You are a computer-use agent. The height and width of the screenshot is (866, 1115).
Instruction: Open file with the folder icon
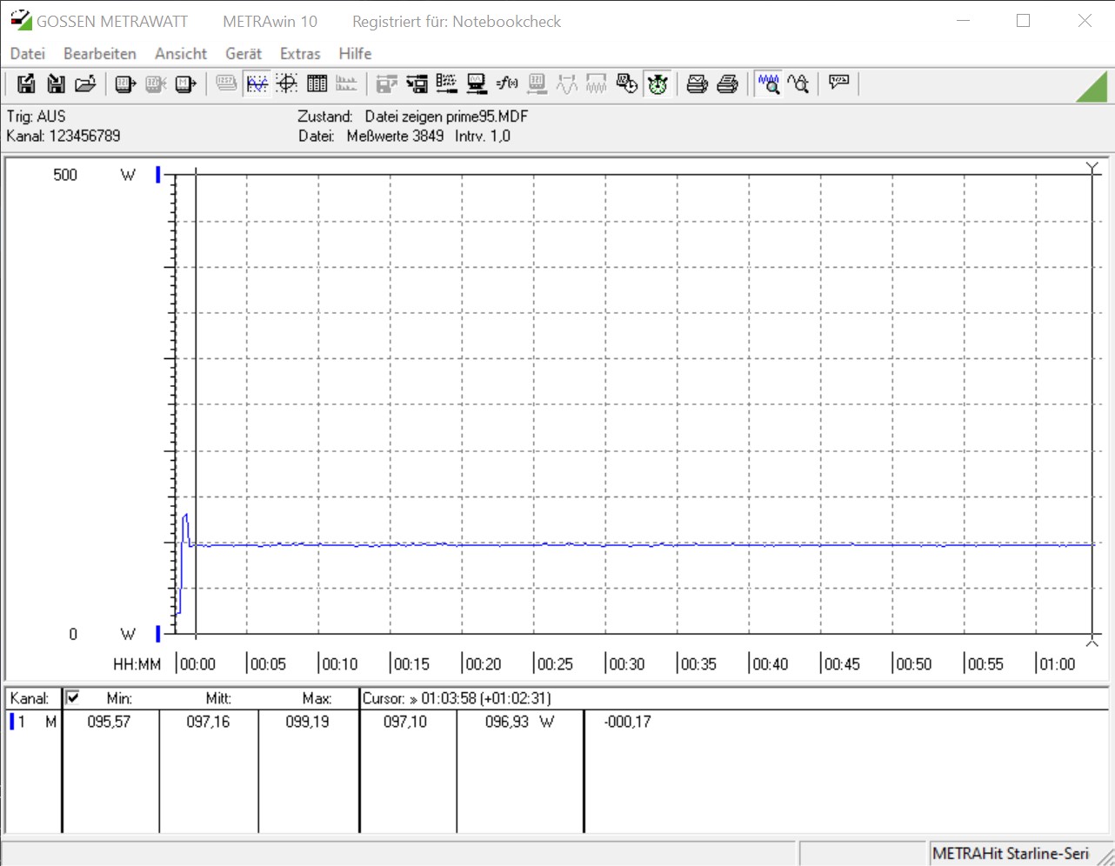click(85, 83)
